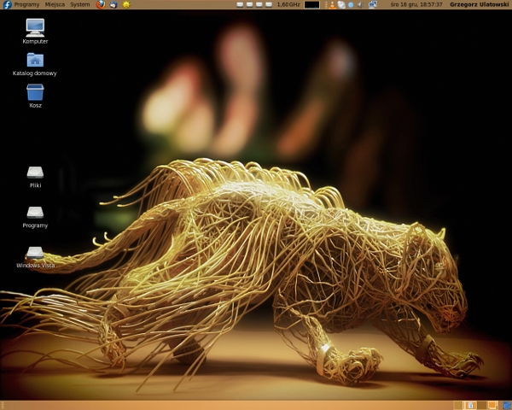Click the Fedora logo on the panel
The width and height of the screenshot is (512, 410).
(x=7, y=4)
